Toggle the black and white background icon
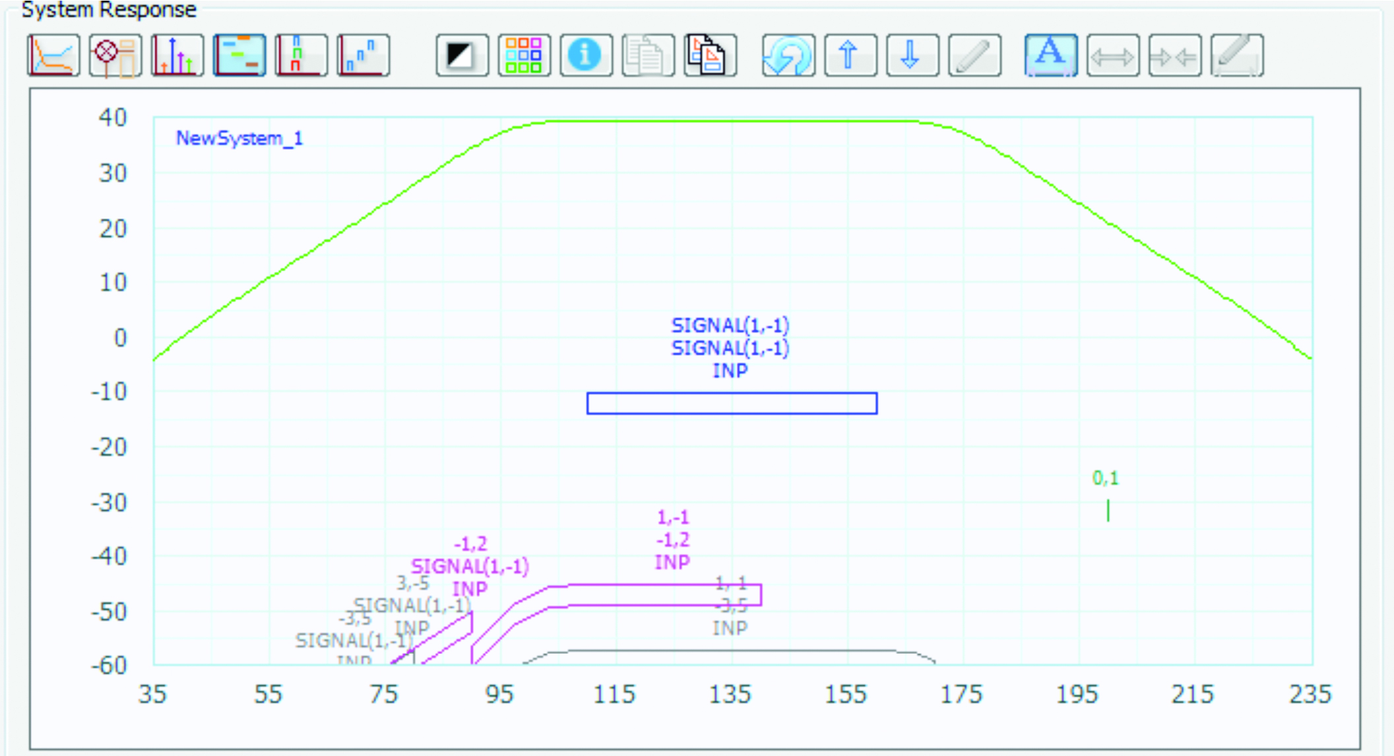This screenshot has width=1394, height=756. (x=462, y=55)
